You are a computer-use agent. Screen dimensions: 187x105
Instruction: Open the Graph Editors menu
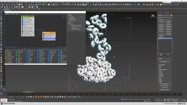point(38,2)
